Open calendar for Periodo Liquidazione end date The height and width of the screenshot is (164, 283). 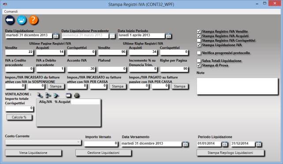(x=258, y=144)
